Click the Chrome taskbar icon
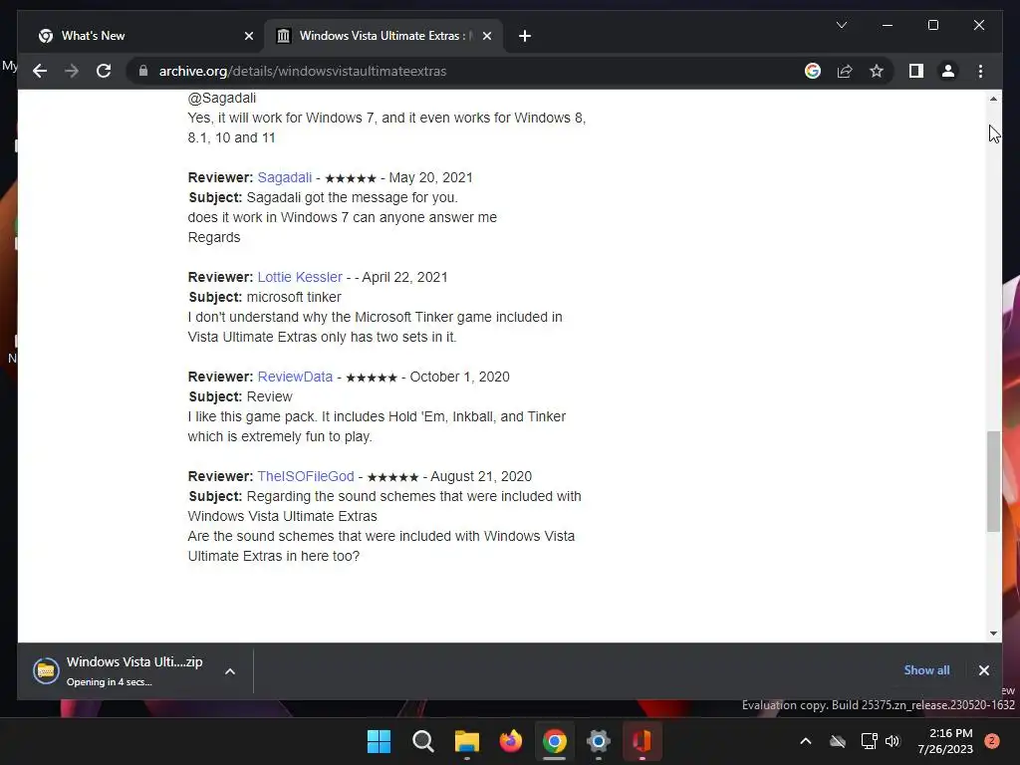 (x=554, y=741)
